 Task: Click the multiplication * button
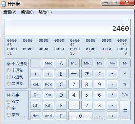click(x=112, y=95)
